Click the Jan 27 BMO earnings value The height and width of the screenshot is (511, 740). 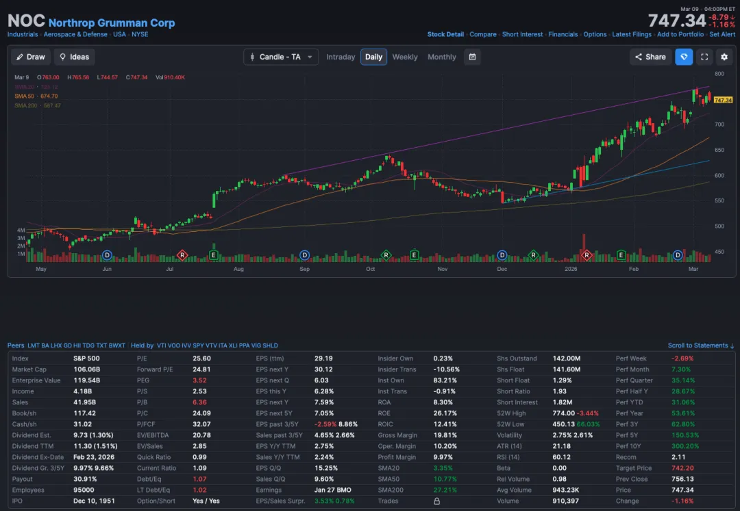[x=333, y=490]
